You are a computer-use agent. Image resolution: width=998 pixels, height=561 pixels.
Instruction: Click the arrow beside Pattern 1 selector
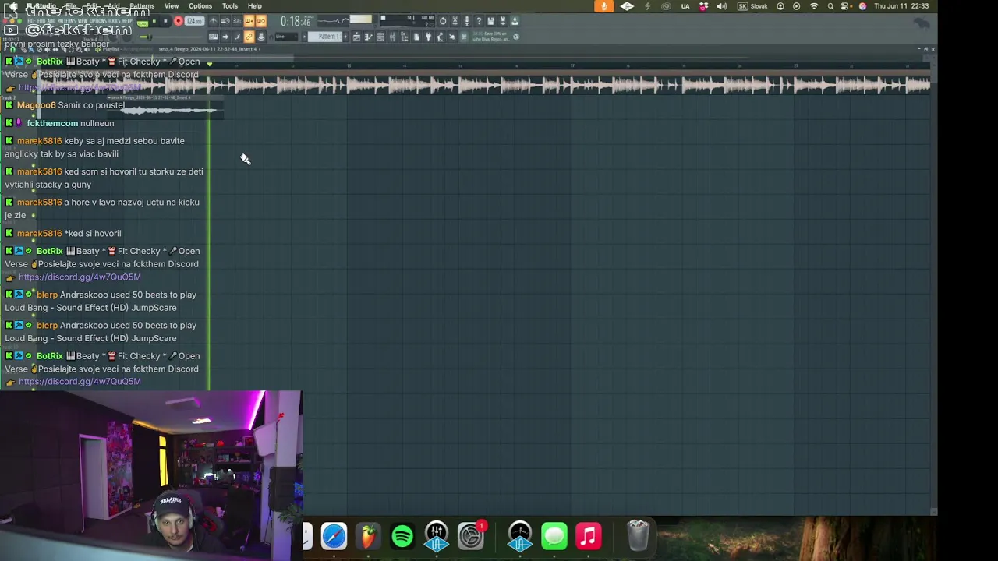[x=305, y=37]
